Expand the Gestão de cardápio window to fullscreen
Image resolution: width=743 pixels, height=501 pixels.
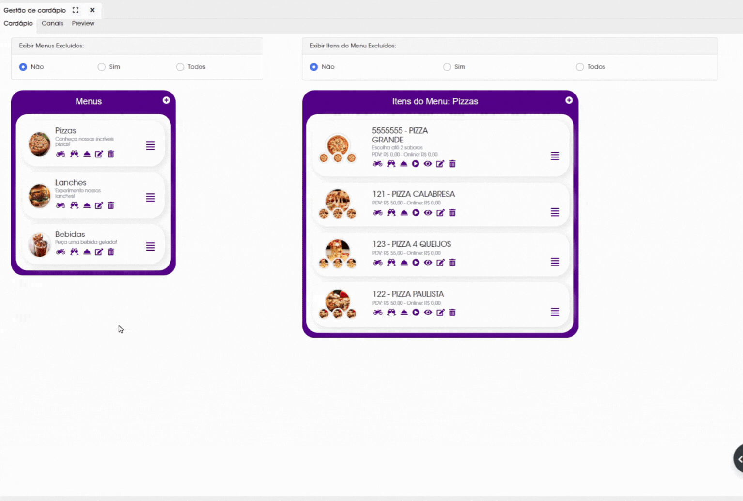[76, 10]
